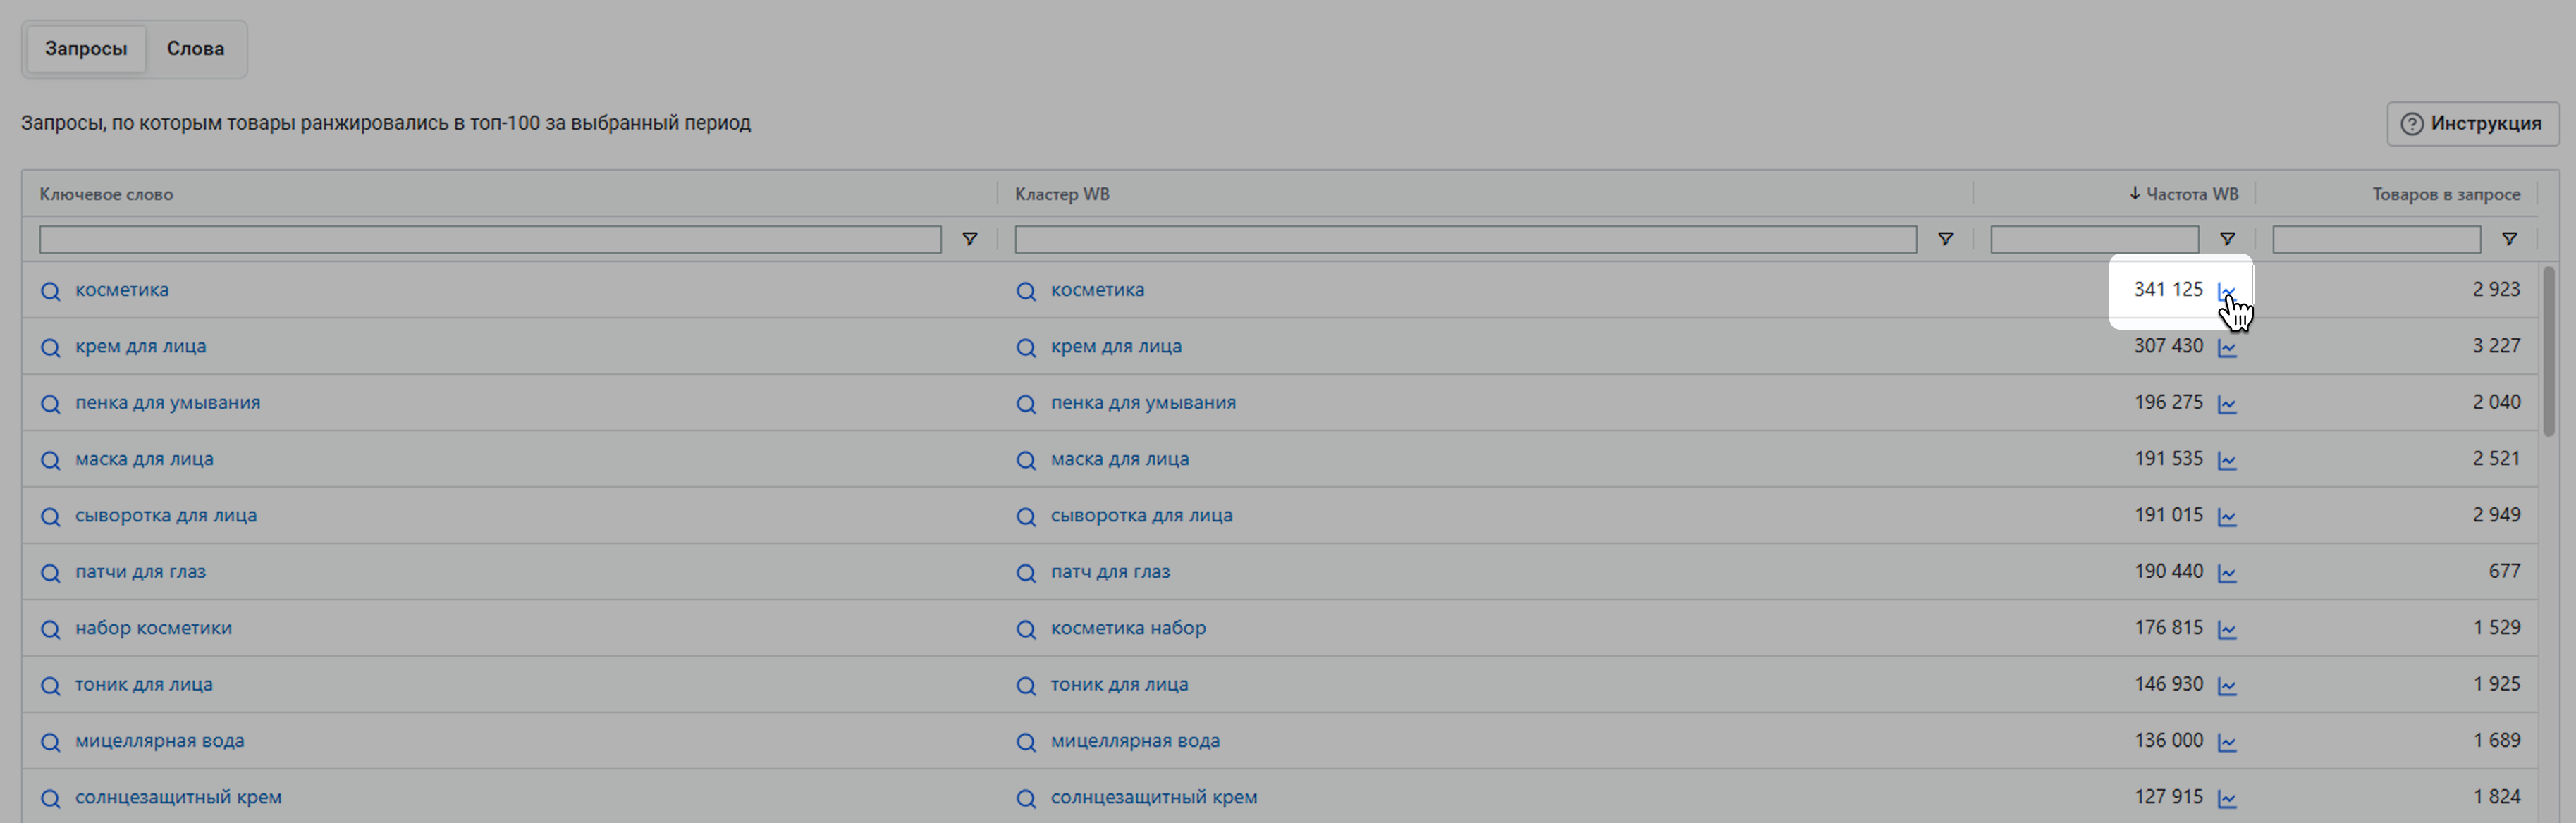Select product count 1 689
Screen dimensions: 2576x823
point(2496,741)
